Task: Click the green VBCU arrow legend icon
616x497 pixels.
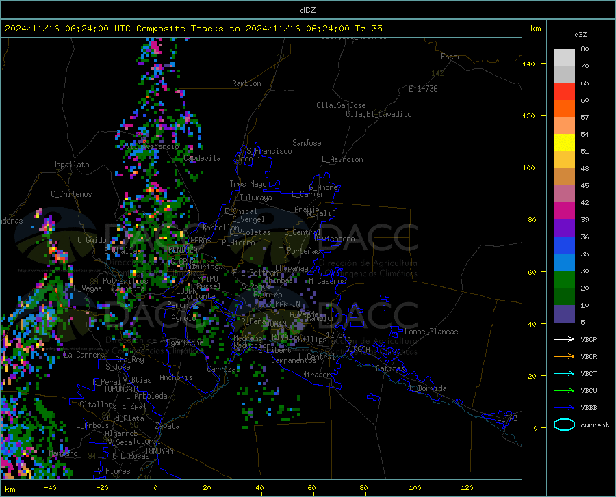Action: (564, 390)
